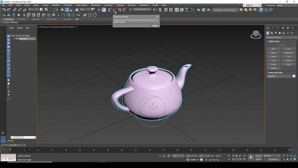The height and width of the screenshot is (168, 298).
Task: Collapse the Name and Color rollout
Action: 275,73
